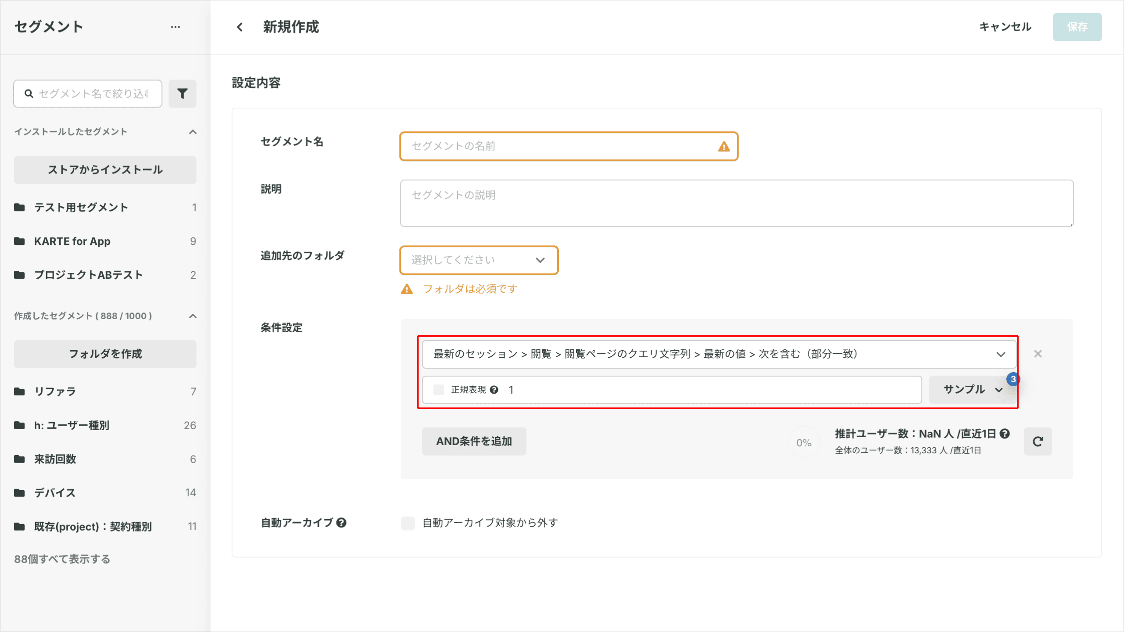1124x632 pixels.
Task: Click the 88個すべて表示する link
Action: (x=62, y=559)
